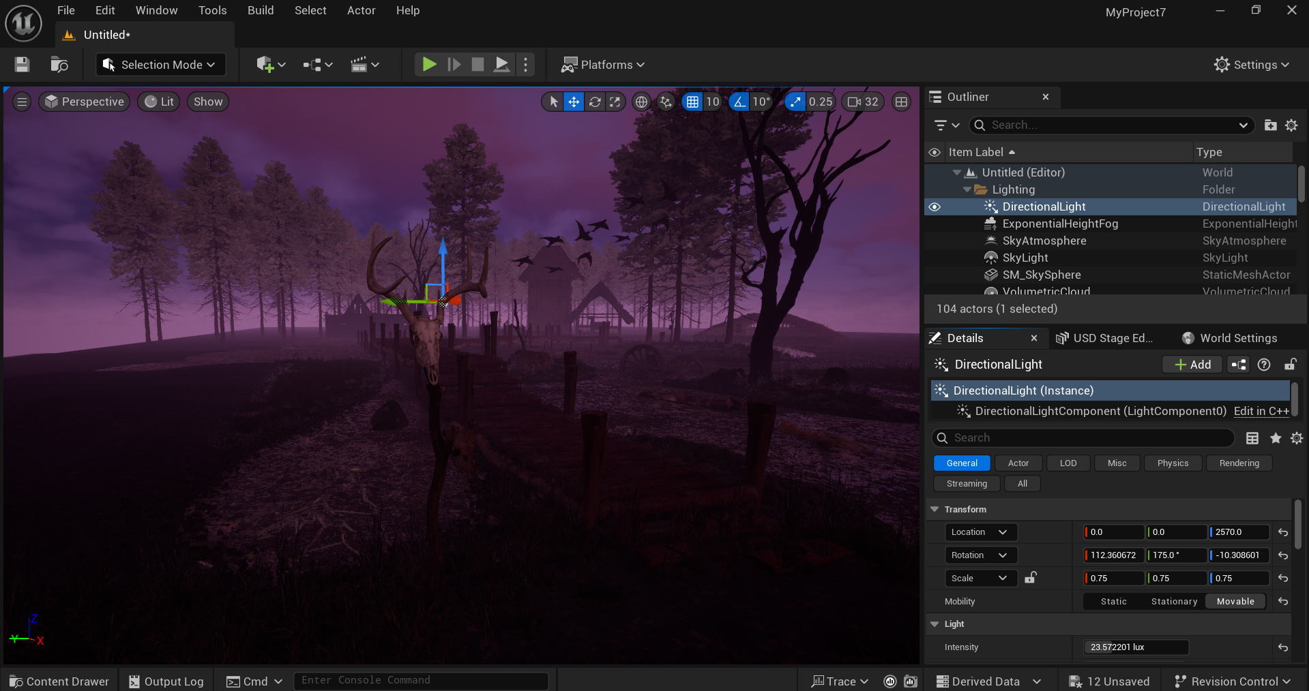Open grid snap size value 10
The height and width of the screenshot is (691, 1309).
coord(713,102)
